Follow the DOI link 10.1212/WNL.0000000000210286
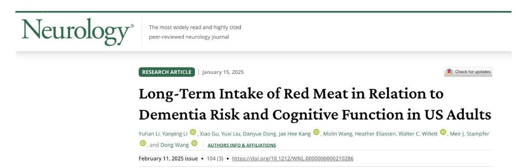The height and width of the screenshot is (168, 516). [x=292, y=158]
